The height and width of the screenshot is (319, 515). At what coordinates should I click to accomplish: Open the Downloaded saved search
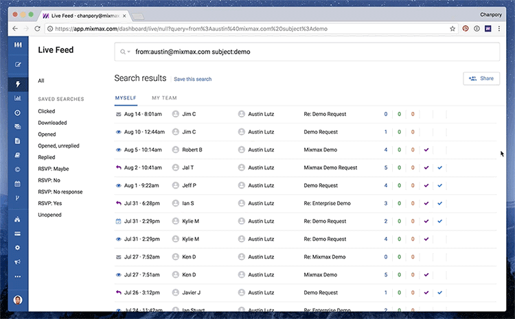tap(52, 123)
